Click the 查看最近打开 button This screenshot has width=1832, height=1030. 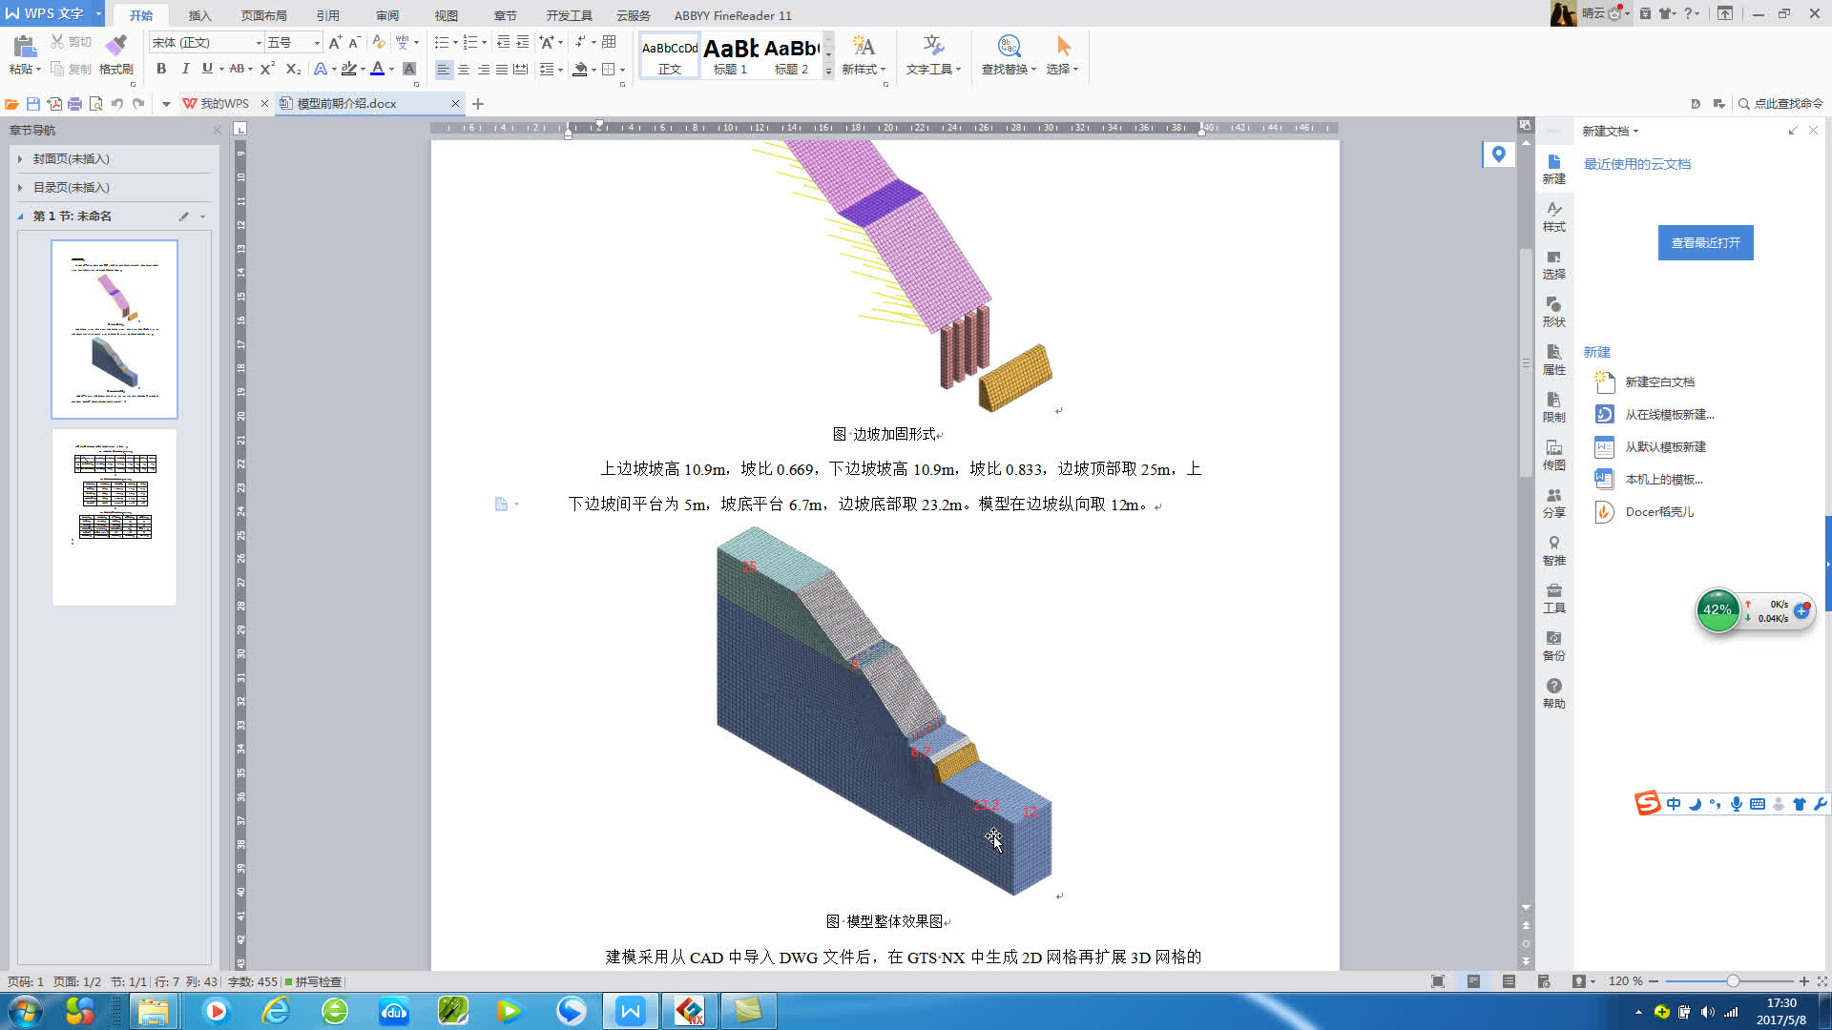pyautogui.click(x=1705, y=242)
